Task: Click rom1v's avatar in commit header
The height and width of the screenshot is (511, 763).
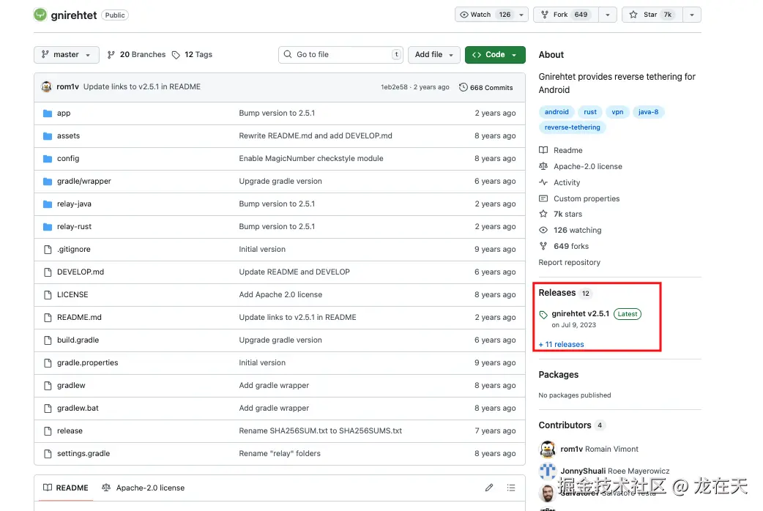Action: [x=47, y=86]
